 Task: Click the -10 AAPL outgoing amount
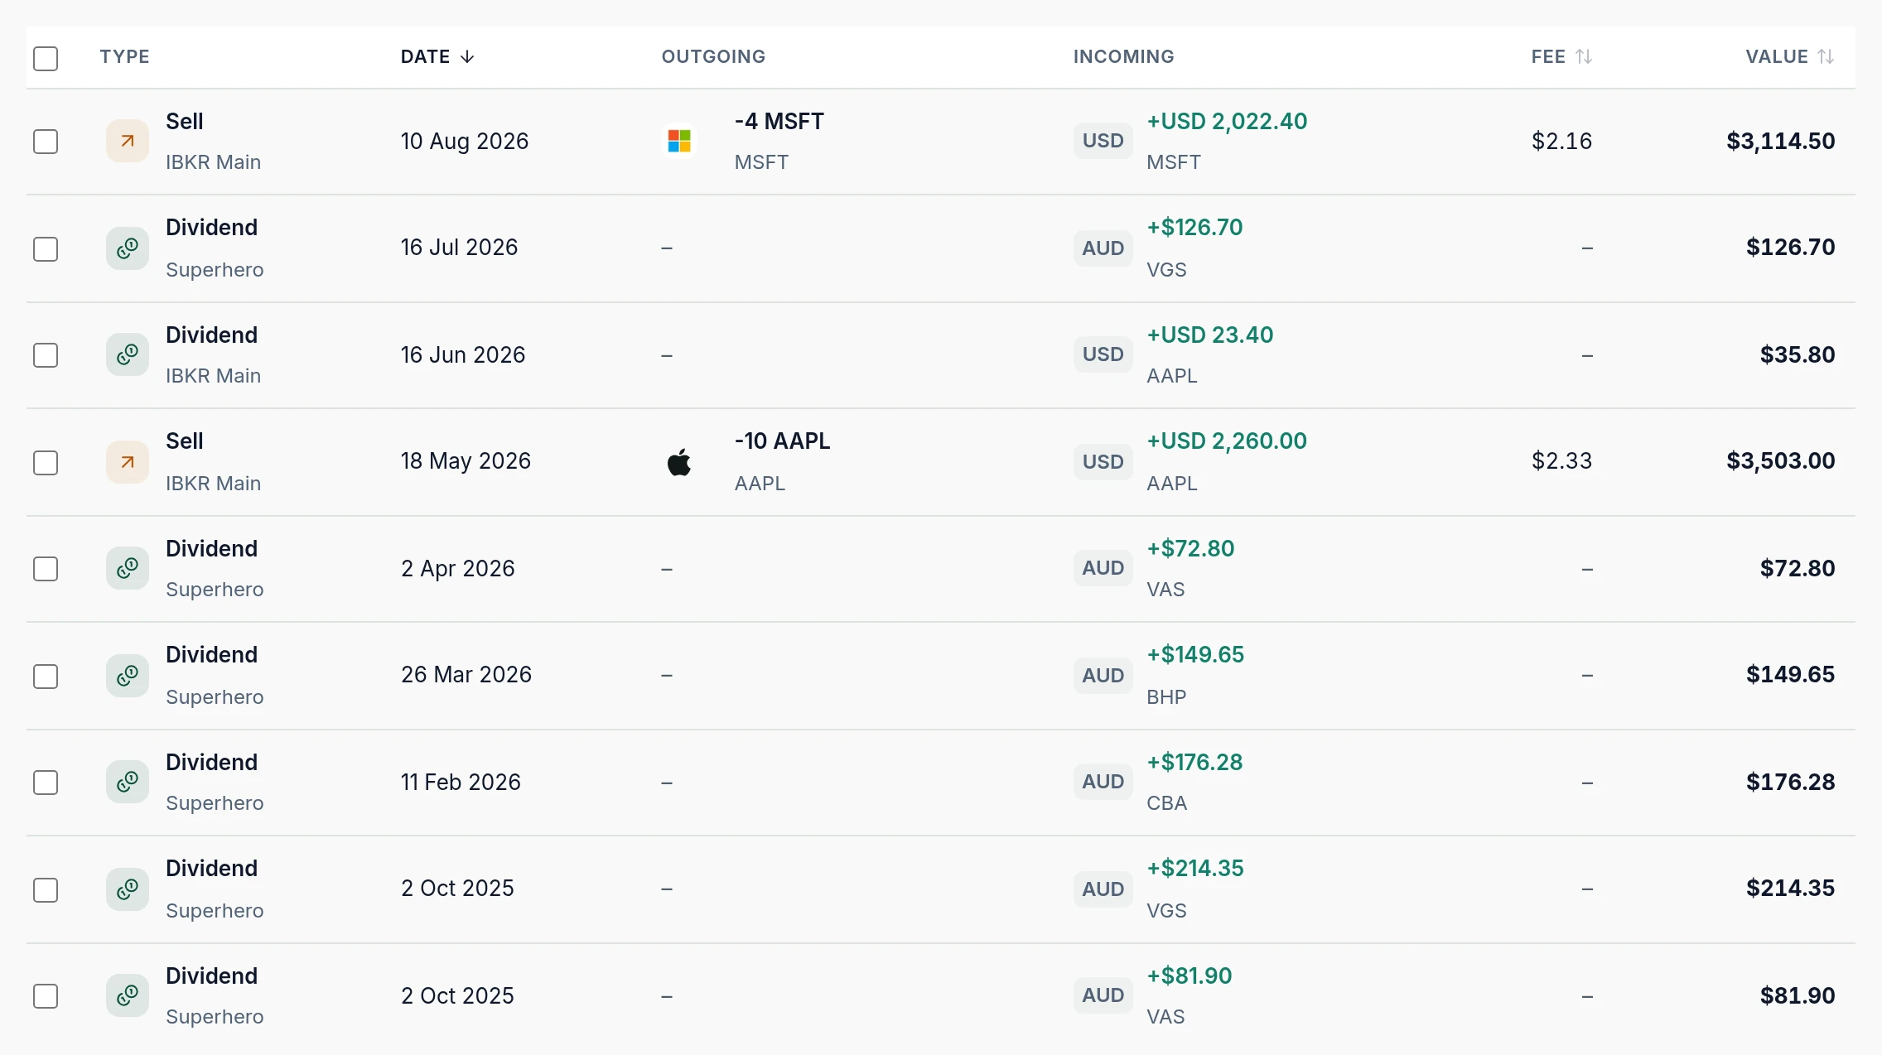(x=782, y=441)
